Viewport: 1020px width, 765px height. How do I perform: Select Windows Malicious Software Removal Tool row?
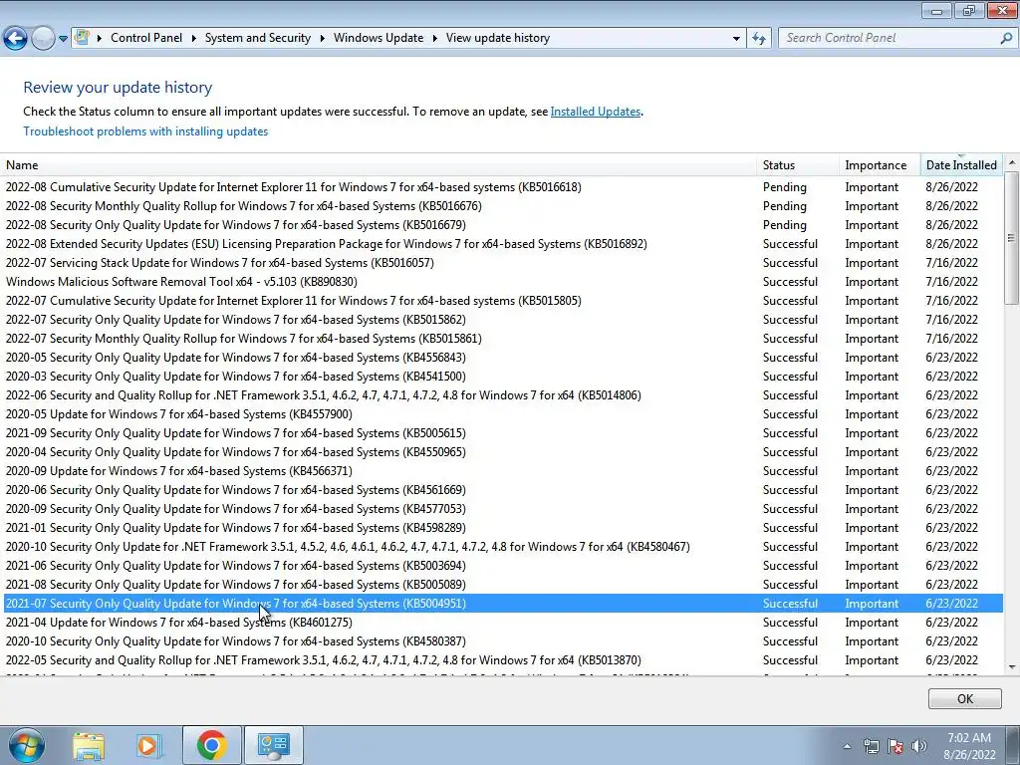(x=501, y=282)
